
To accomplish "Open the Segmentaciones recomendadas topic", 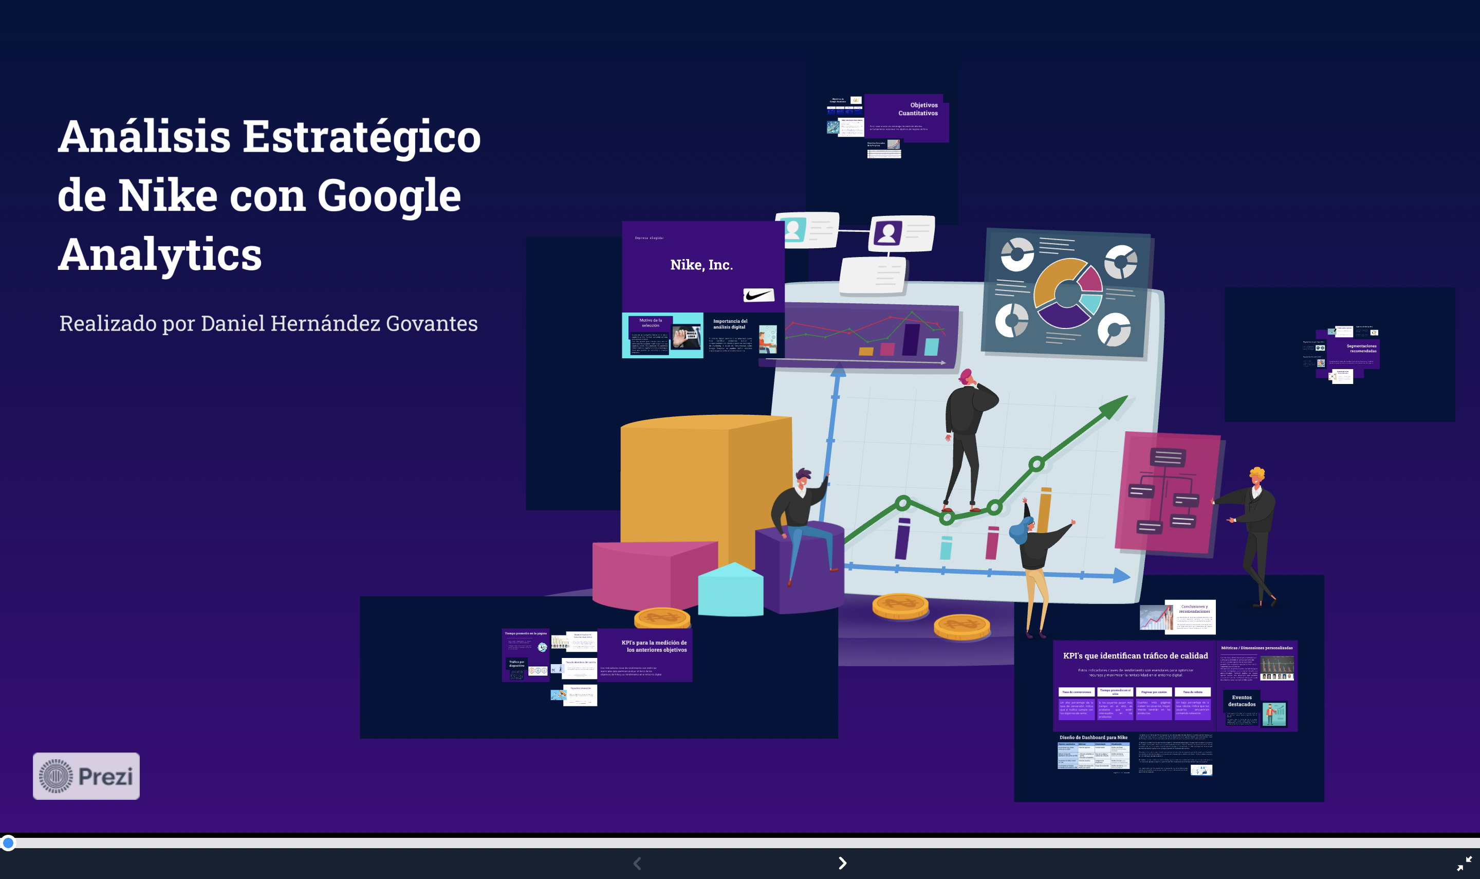I will pyautogui.click(x=1353, y=354).
